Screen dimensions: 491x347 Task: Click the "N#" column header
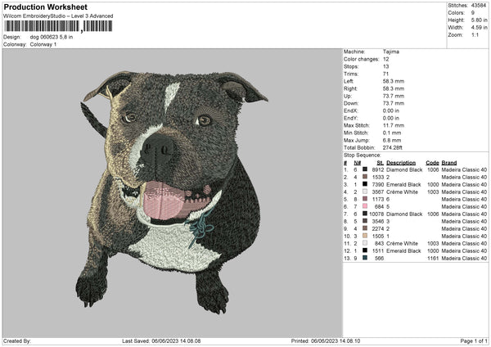[358, 163]
